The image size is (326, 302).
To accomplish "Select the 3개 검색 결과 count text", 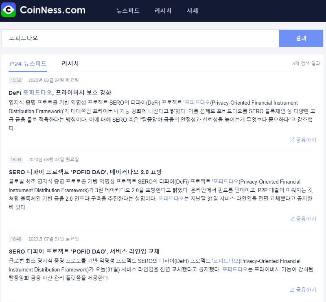I will [x=306, y=63].
